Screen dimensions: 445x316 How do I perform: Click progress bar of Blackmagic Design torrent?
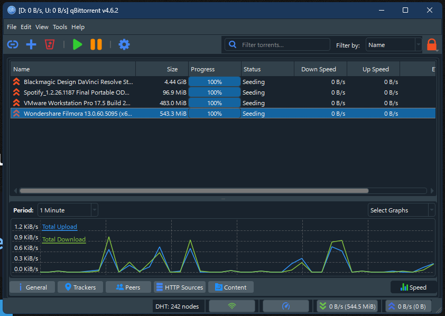coord(215,82)
